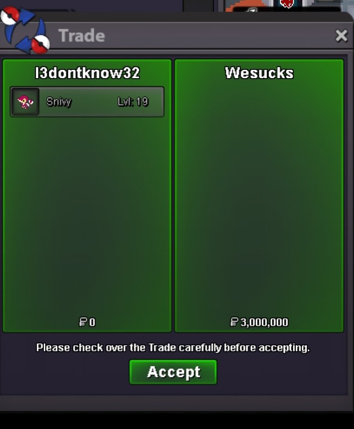Click the Snivy sprite thumbnail
Screen dimensions: 354x429
tap(26, 102)
